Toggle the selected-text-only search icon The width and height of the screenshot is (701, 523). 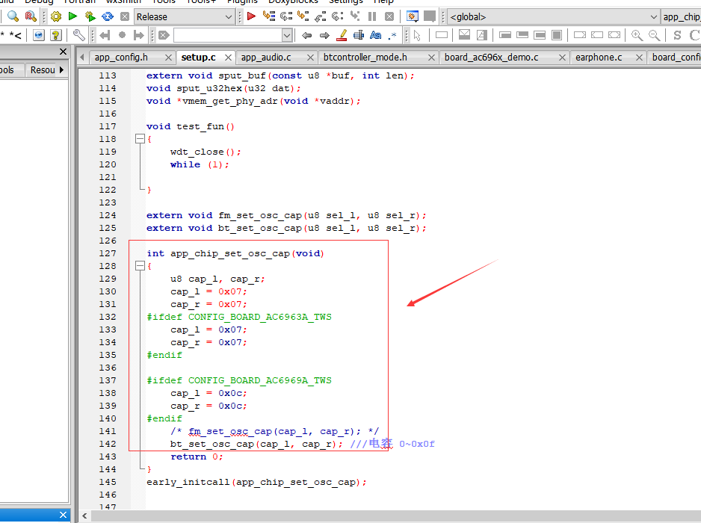pos(359,35)
